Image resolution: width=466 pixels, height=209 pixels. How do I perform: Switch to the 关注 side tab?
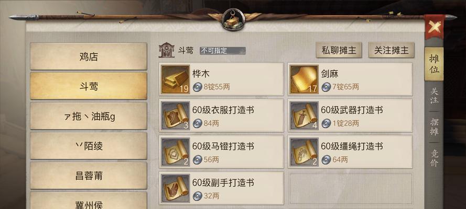click(x=434, y=96)
